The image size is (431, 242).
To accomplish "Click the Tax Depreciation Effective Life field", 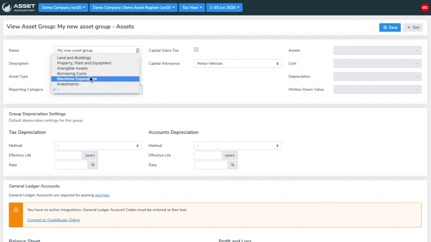I will point(68,155).
